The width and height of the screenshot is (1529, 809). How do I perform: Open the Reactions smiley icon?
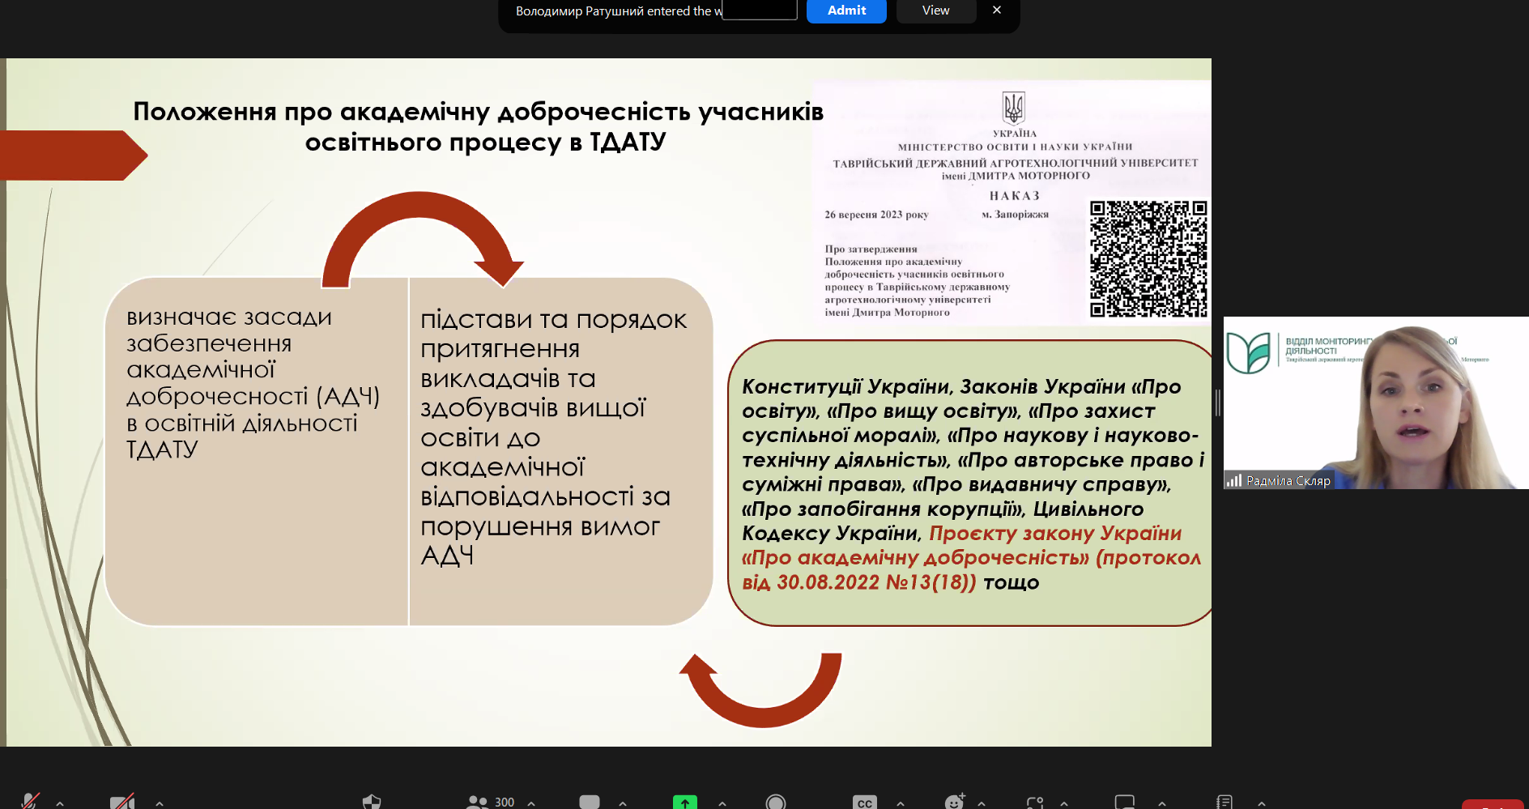[x=955, y=802]
